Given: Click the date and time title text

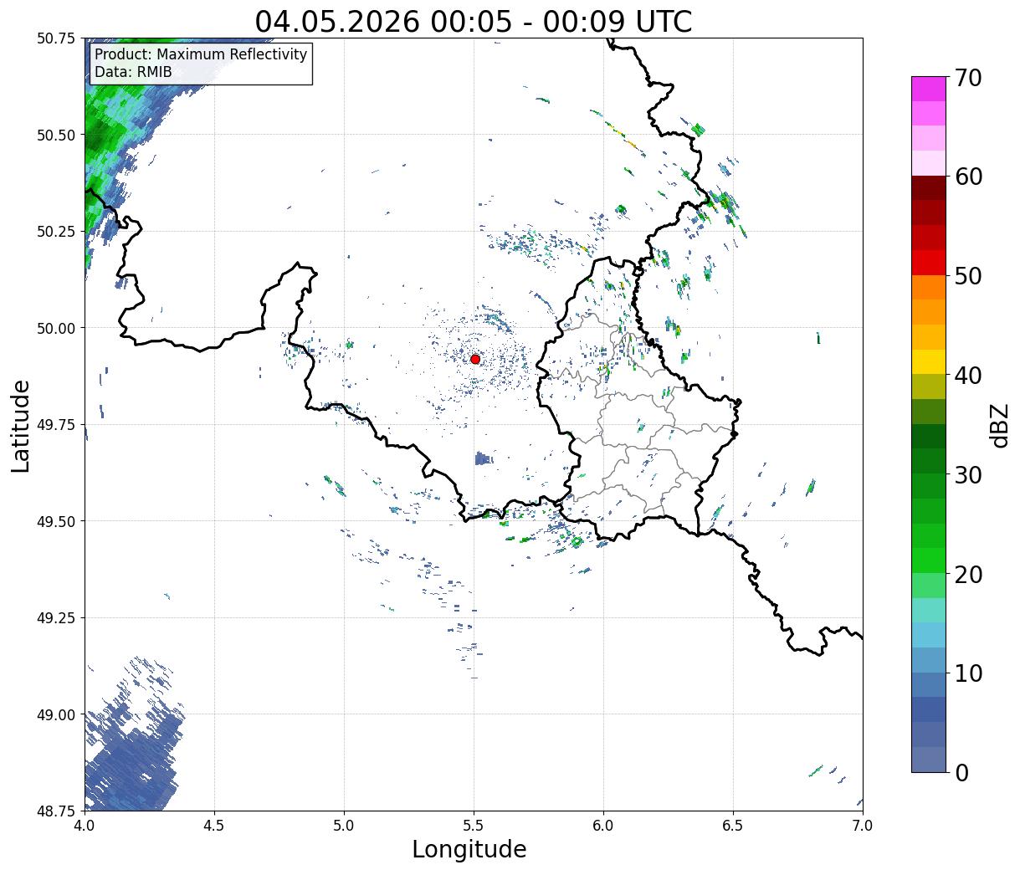Looking at the screenshot, I should pos(474,21).
